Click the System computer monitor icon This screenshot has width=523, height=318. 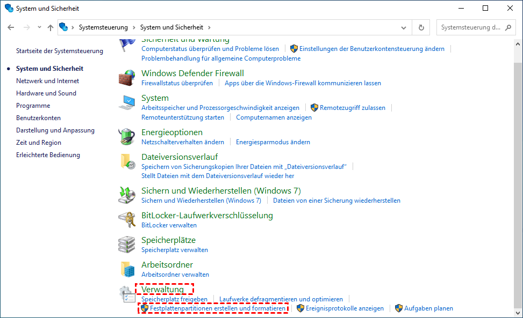pos(127,102)
